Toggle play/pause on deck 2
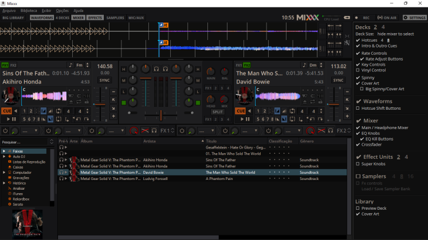The width and height of the screenshot is (428, 240). click(245, 119)
